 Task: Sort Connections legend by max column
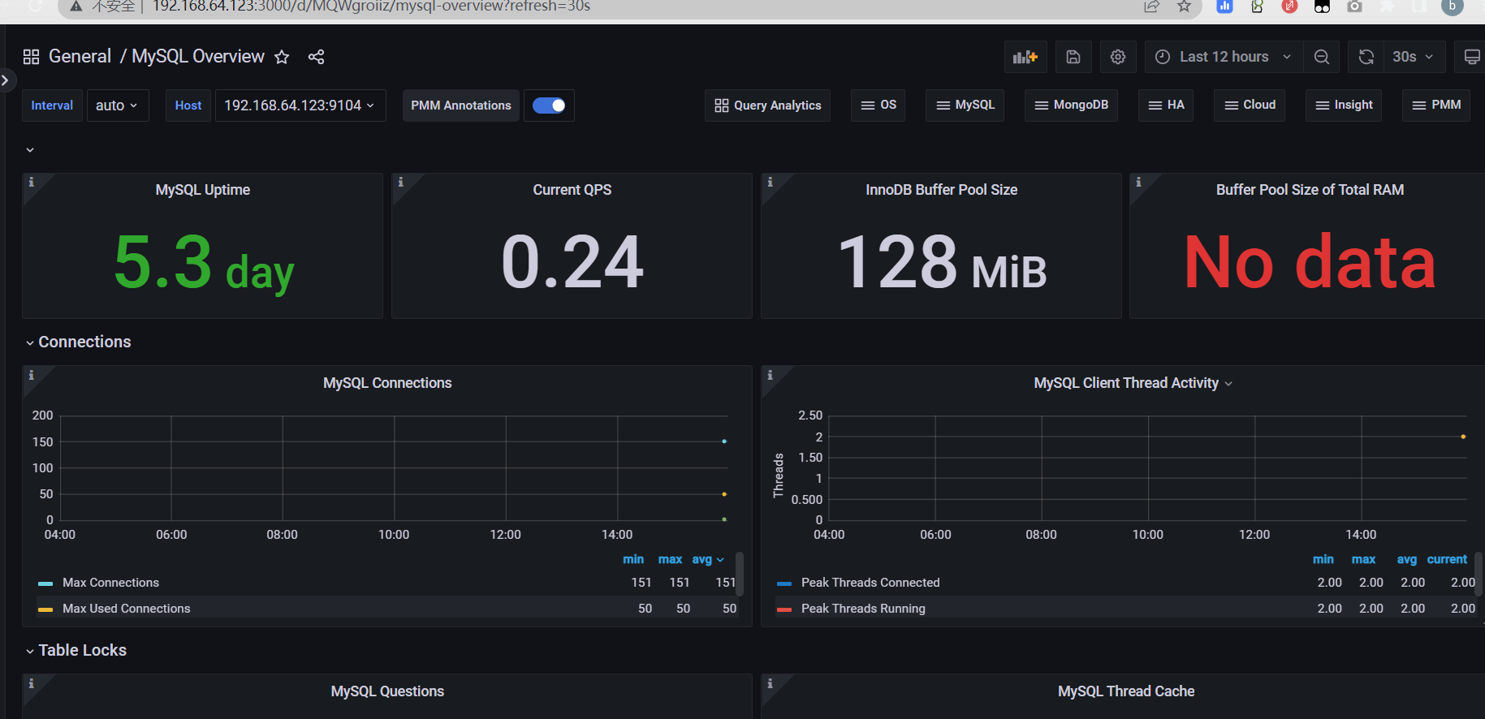coord(670,559)
